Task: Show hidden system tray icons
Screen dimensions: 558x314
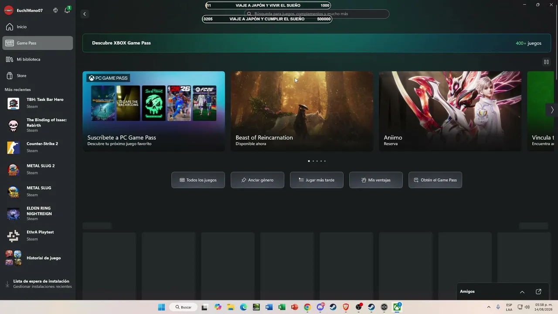Action: tap(488, 307)
